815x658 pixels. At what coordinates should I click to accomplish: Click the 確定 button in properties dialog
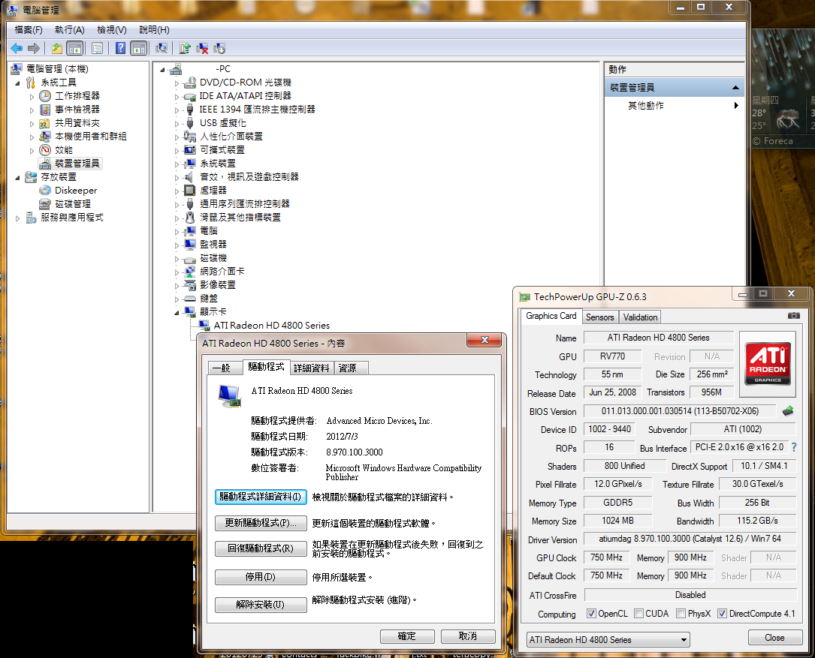(x=407, y=636)
